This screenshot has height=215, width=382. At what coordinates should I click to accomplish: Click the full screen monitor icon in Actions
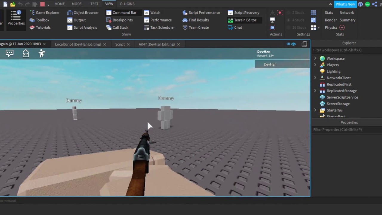272,20
